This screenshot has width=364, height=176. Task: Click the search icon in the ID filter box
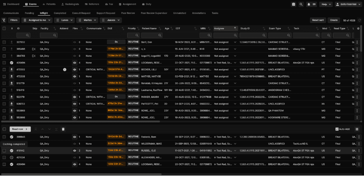coord(28,35)
